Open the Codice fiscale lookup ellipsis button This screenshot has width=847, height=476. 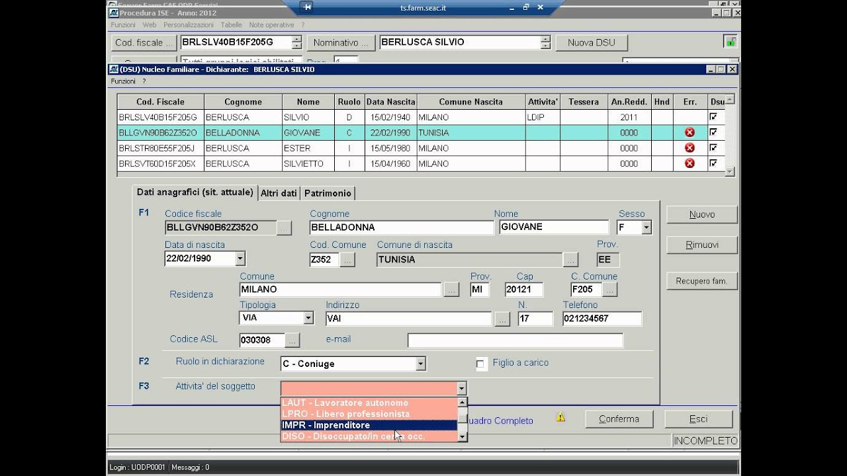point(284,227)
